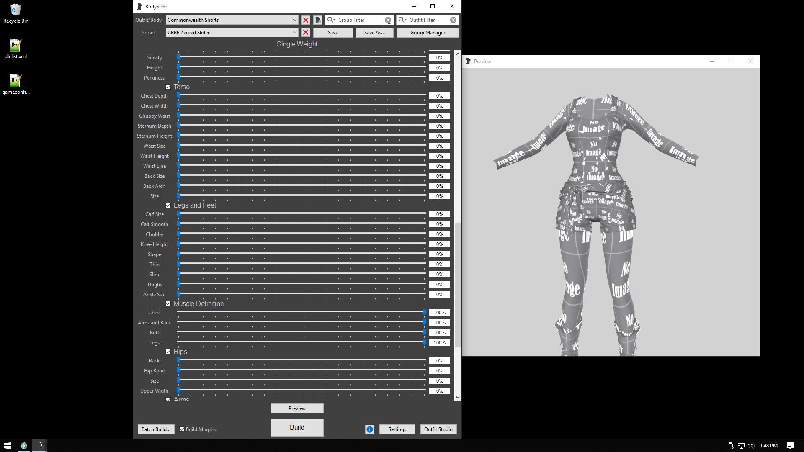The width and height of the screenshot is (804, 452).
Task: Toggle the Muscle Definition checkbox
Action: 168,304
